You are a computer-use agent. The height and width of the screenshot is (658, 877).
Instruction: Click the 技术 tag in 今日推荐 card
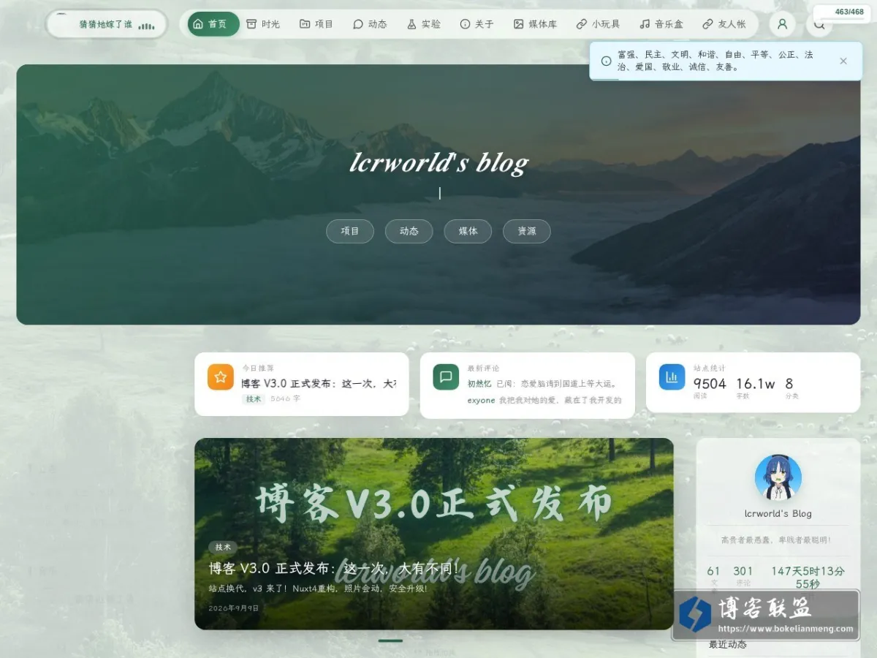(x=254, y=399)
